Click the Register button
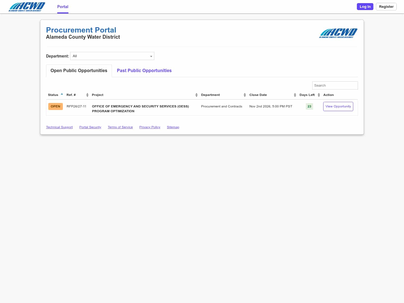Screen dimensions: 404x303 point(386,6)
